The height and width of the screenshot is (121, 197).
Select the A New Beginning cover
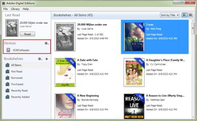click(65, 106)
